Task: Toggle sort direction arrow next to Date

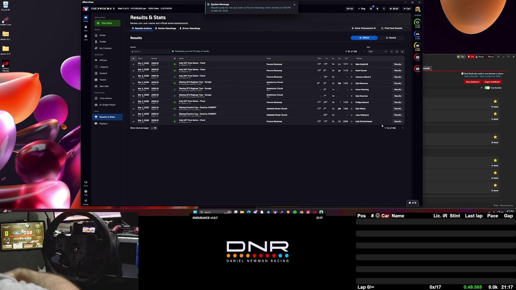Action: (391, 51)
